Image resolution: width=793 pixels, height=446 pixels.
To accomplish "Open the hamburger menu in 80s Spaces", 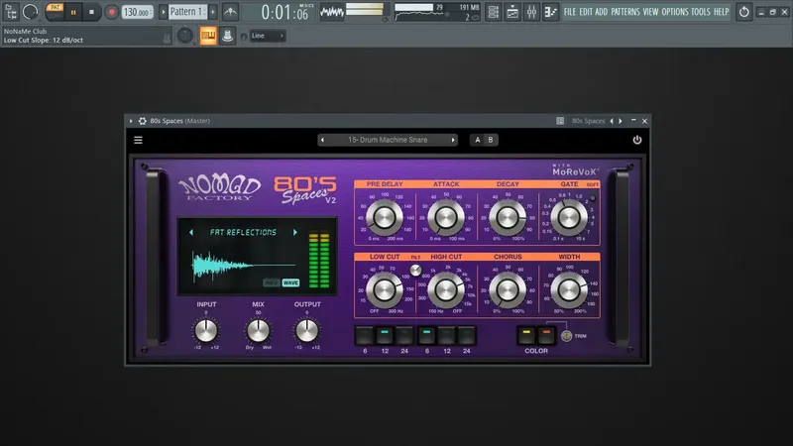I will tap(138, 140).
